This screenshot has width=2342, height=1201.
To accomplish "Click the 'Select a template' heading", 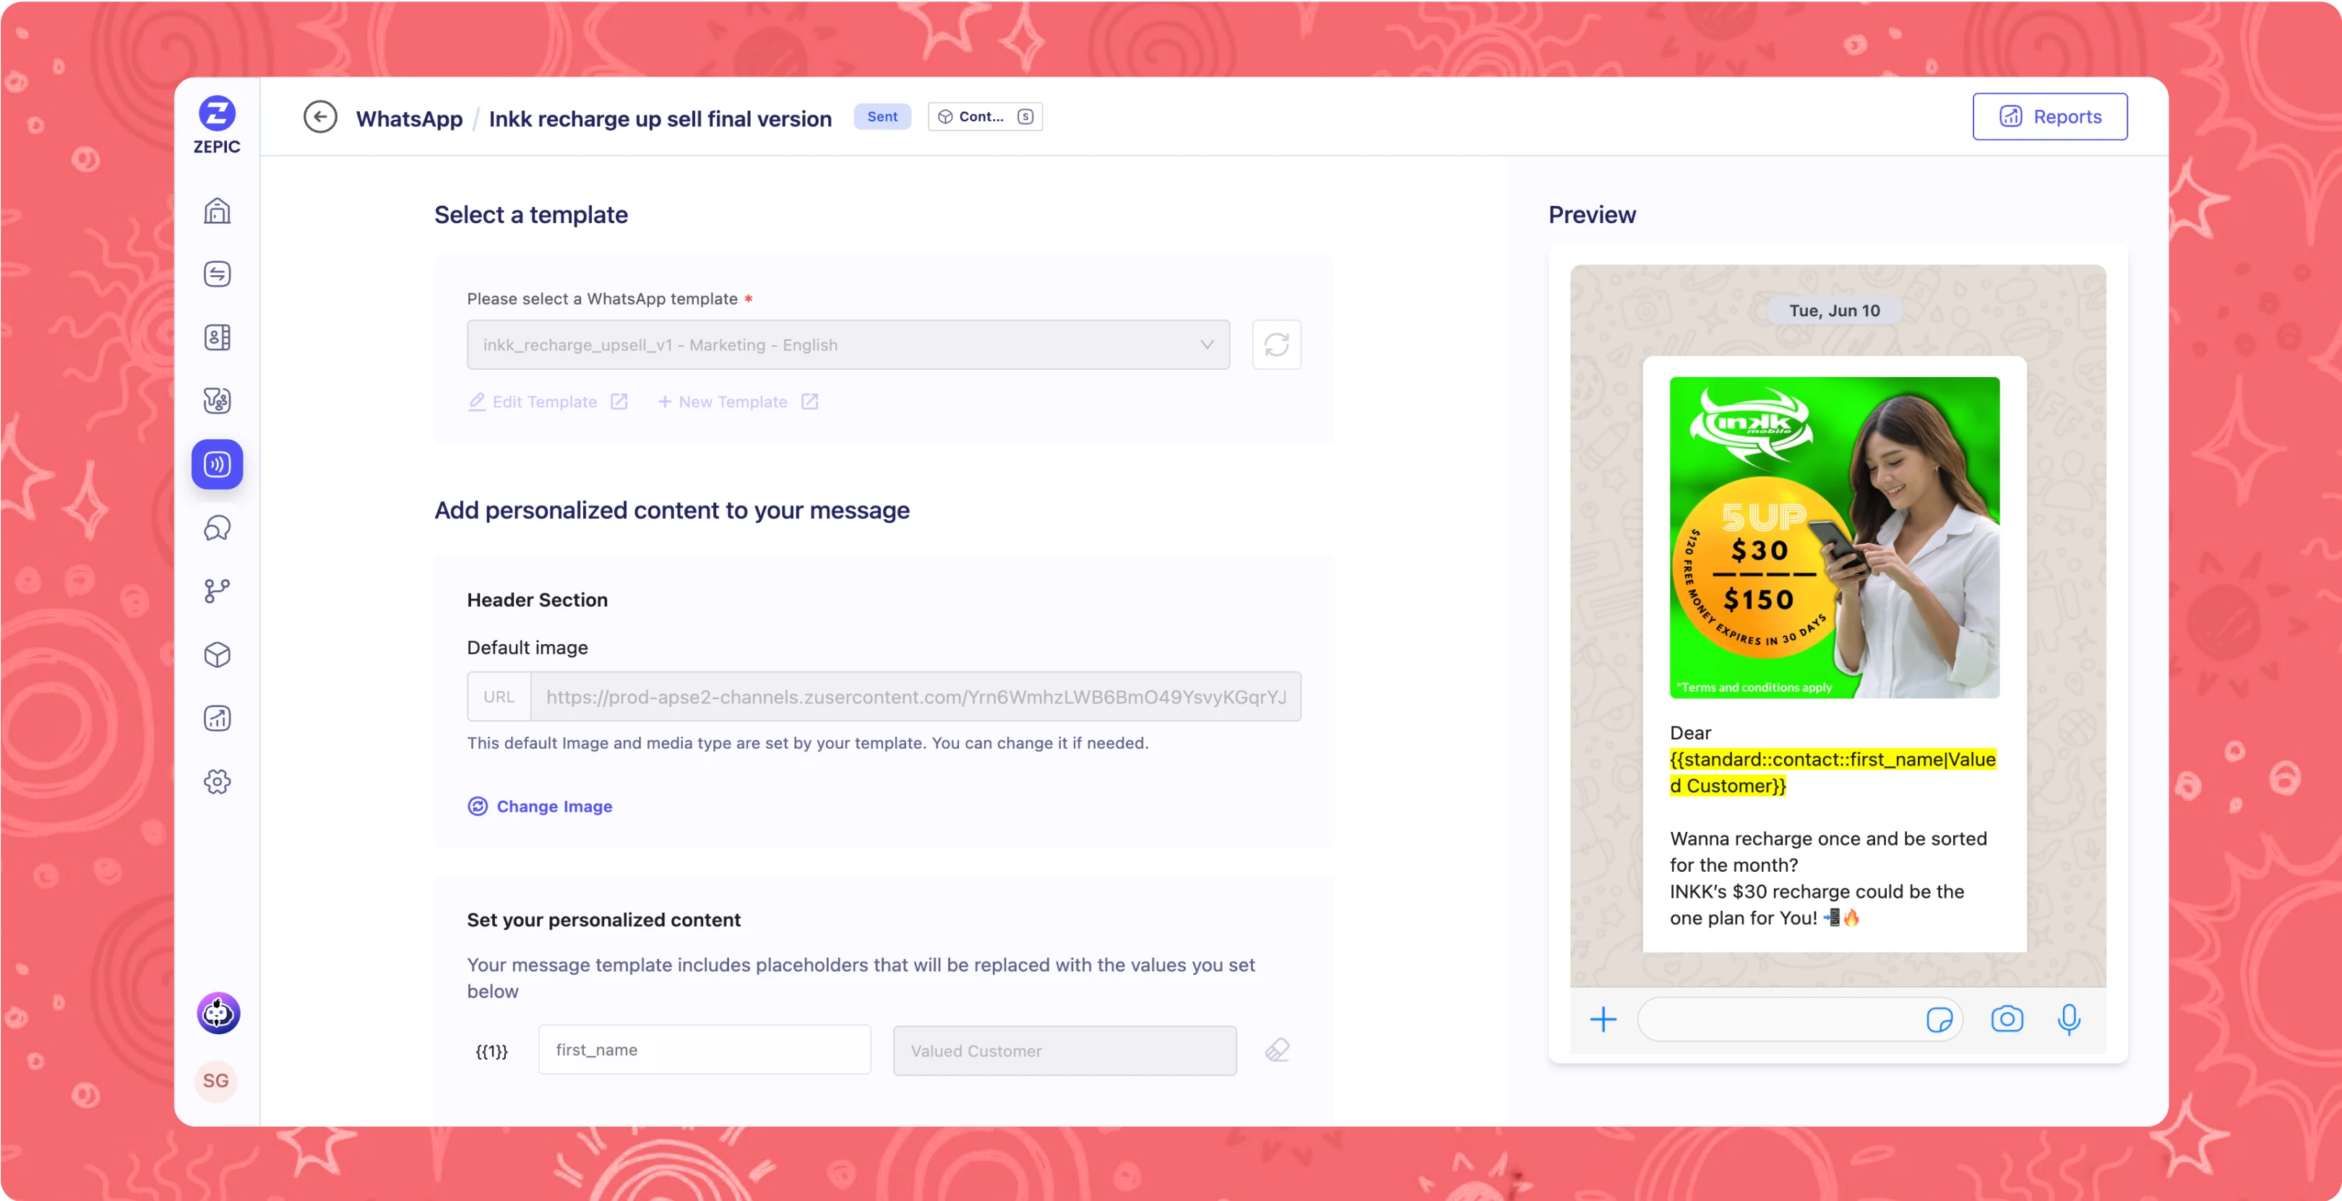I will [x=531, y=214].
